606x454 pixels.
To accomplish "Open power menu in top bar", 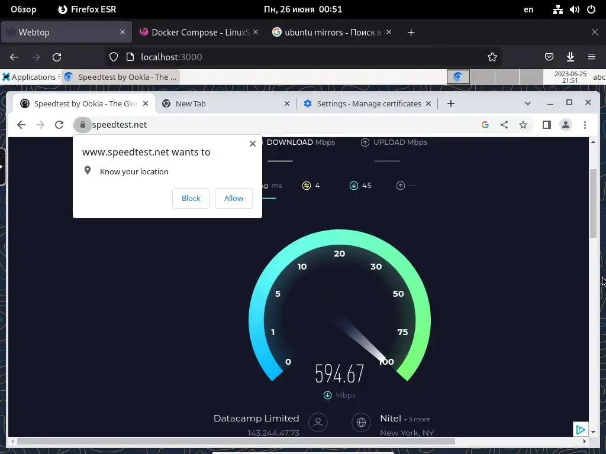I will click(x=591, y=9).
